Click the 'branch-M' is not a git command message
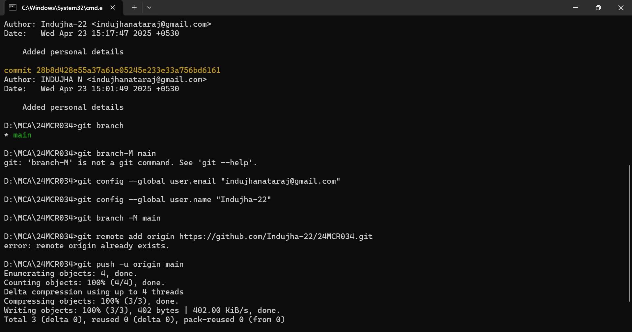632x332 pixels. point(130,163)
